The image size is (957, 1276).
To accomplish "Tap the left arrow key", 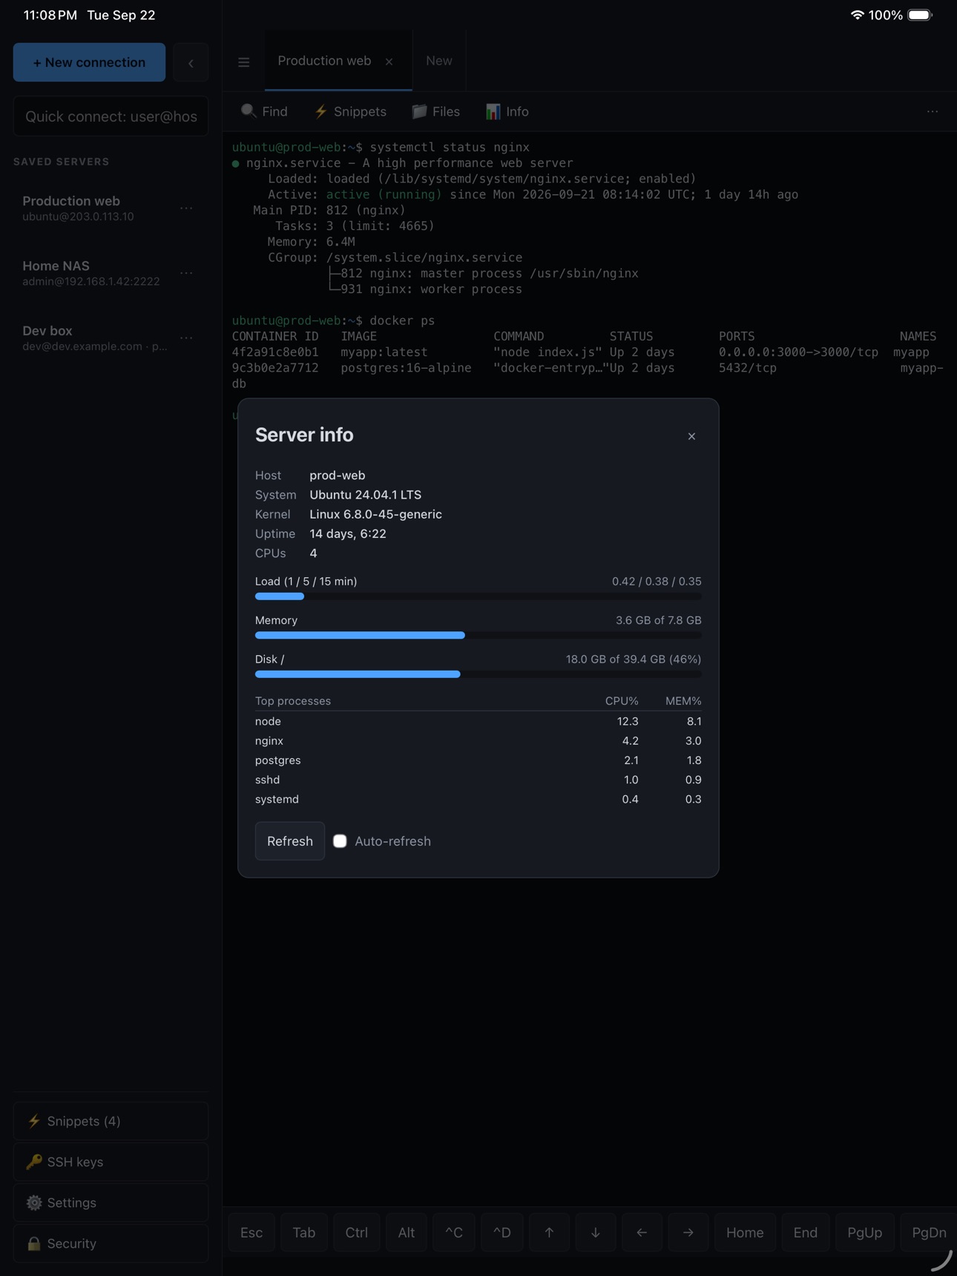I will click(642, 1232).
